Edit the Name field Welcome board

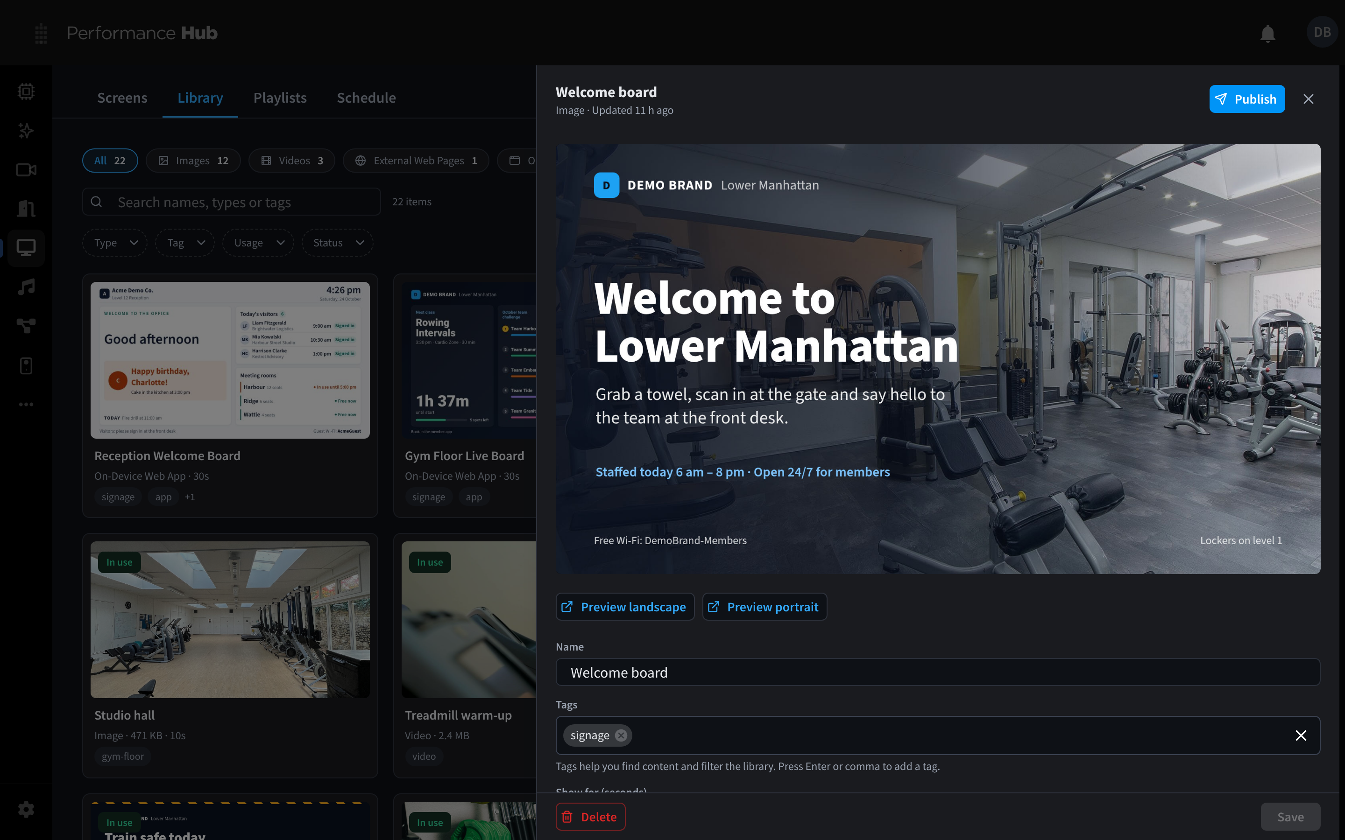point(938,672)
